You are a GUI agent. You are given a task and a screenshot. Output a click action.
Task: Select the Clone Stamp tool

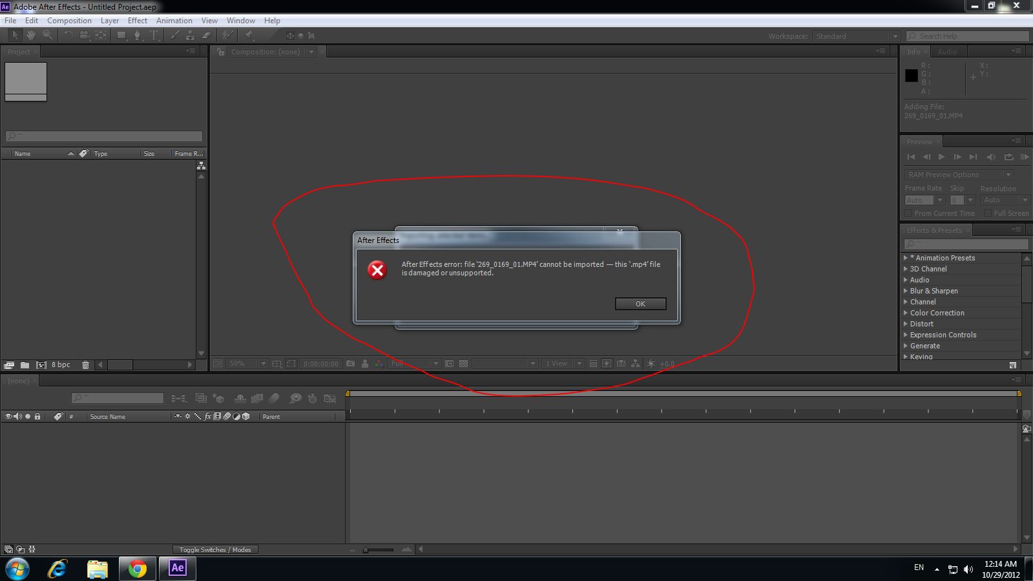coord(190,36)
